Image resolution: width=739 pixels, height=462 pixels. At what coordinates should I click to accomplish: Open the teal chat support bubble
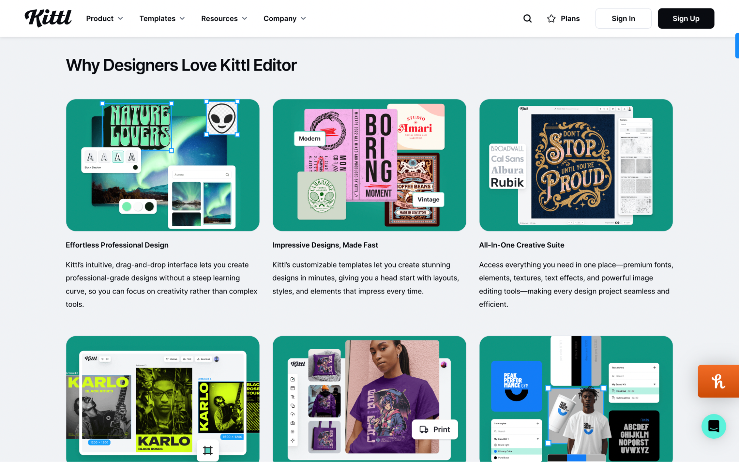(713, 426)
